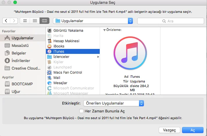Image resolution: width=207 pixels, height=136 pixels.
Task: Select Görüntü Yakalama in the app list
Action: 73,30
